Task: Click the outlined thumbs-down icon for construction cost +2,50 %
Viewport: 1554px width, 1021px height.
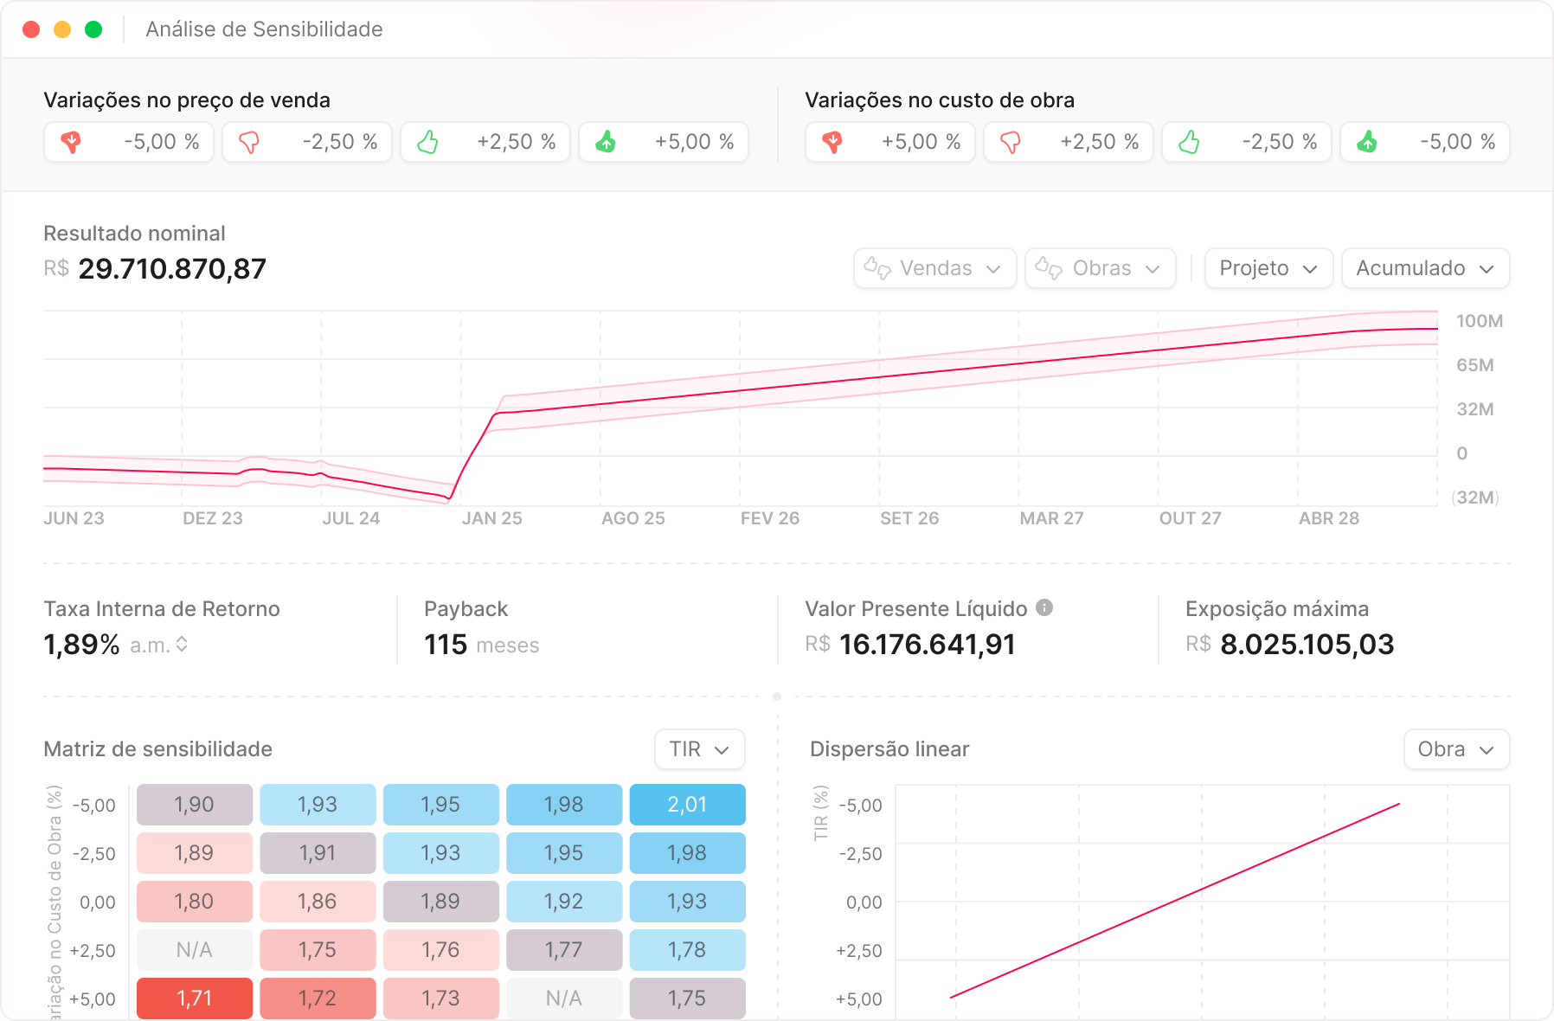Action: [x=1011, y=142]
